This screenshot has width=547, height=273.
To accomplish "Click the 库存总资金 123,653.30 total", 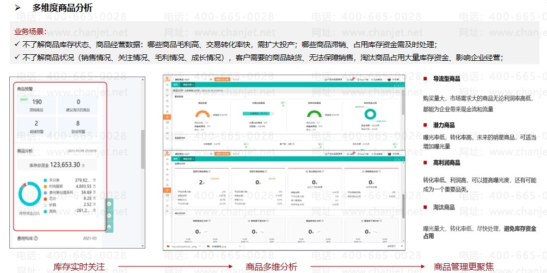I will tap(57, 165).
